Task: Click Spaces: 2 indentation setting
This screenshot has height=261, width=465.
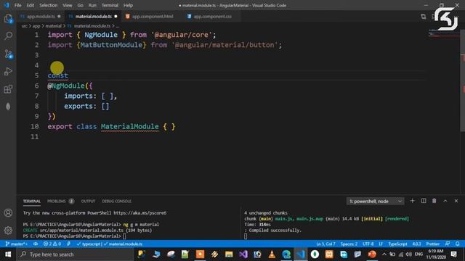Action: pos(349,244)
